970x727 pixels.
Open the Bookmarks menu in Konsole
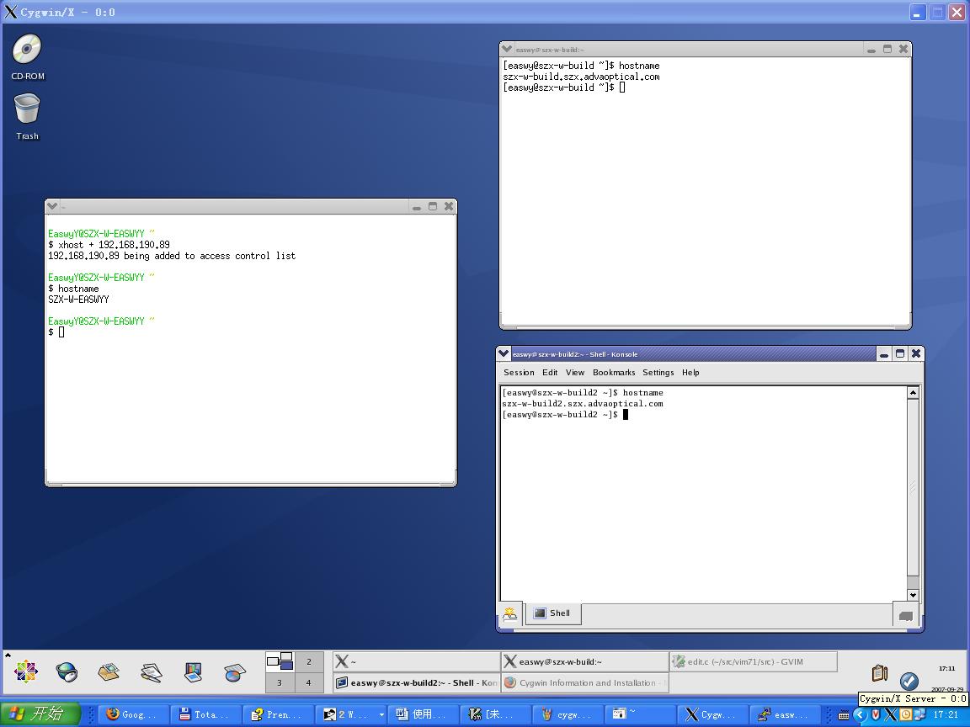pos(614,372)
